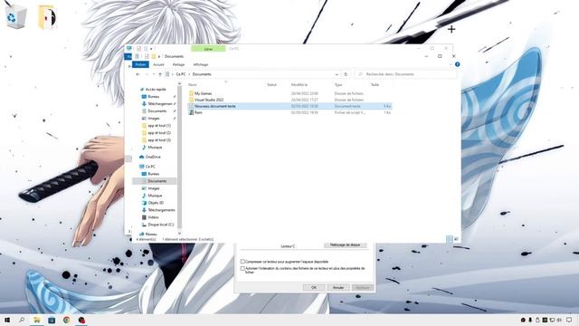
Task: Click OK in the properties dialog
Action: [x=314, y=288]
